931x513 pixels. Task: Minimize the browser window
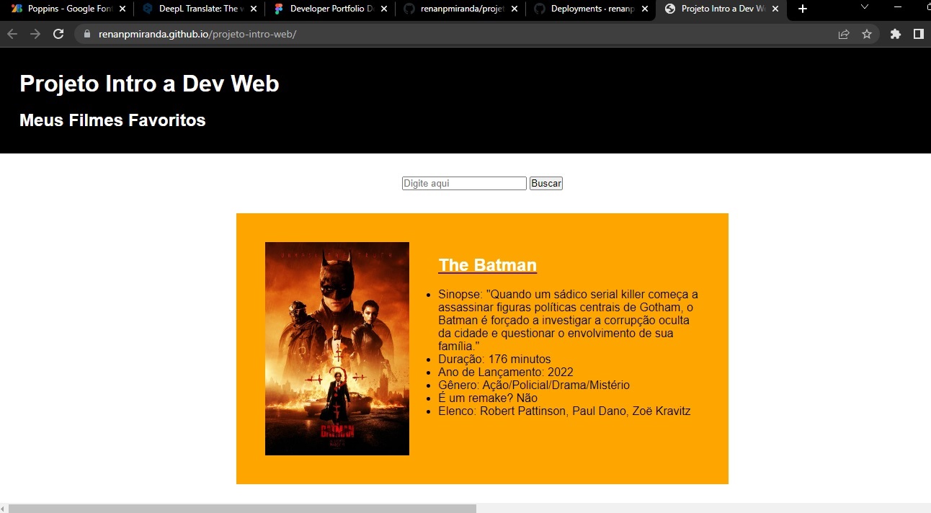pos(898,7)
